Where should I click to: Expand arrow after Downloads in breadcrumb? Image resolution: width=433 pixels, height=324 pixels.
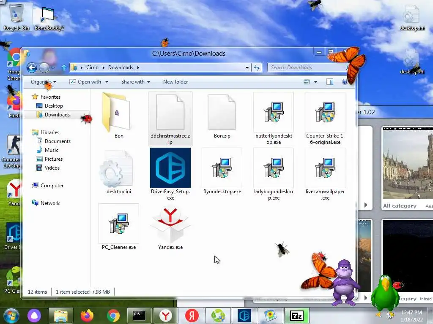coord(138,67)
